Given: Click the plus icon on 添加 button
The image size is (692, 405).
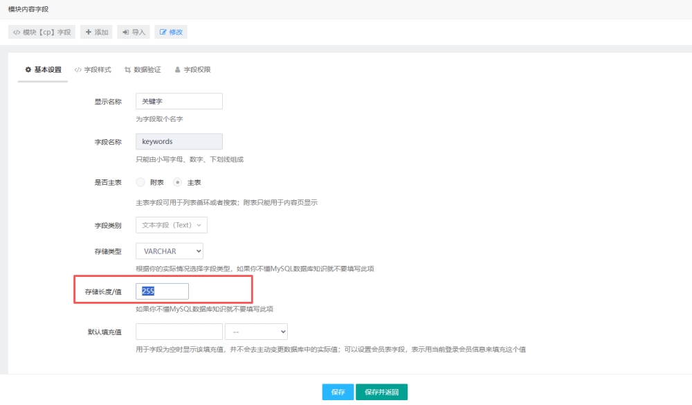Looking at the screenshot, I should coord(89,33).
